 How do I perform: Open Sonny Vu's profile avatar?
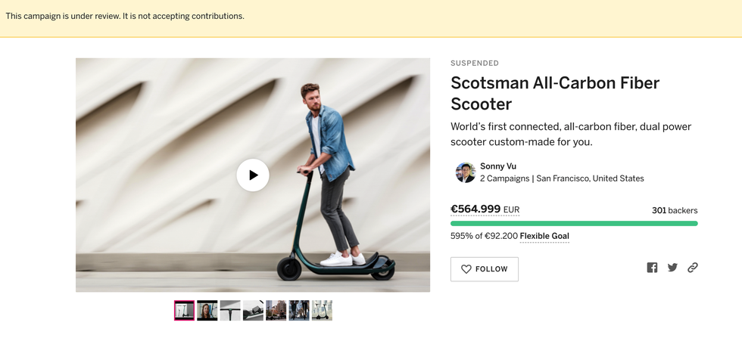(465, 172)
